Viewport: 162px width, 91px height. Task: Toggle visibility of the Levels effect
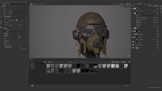(137, 24)
